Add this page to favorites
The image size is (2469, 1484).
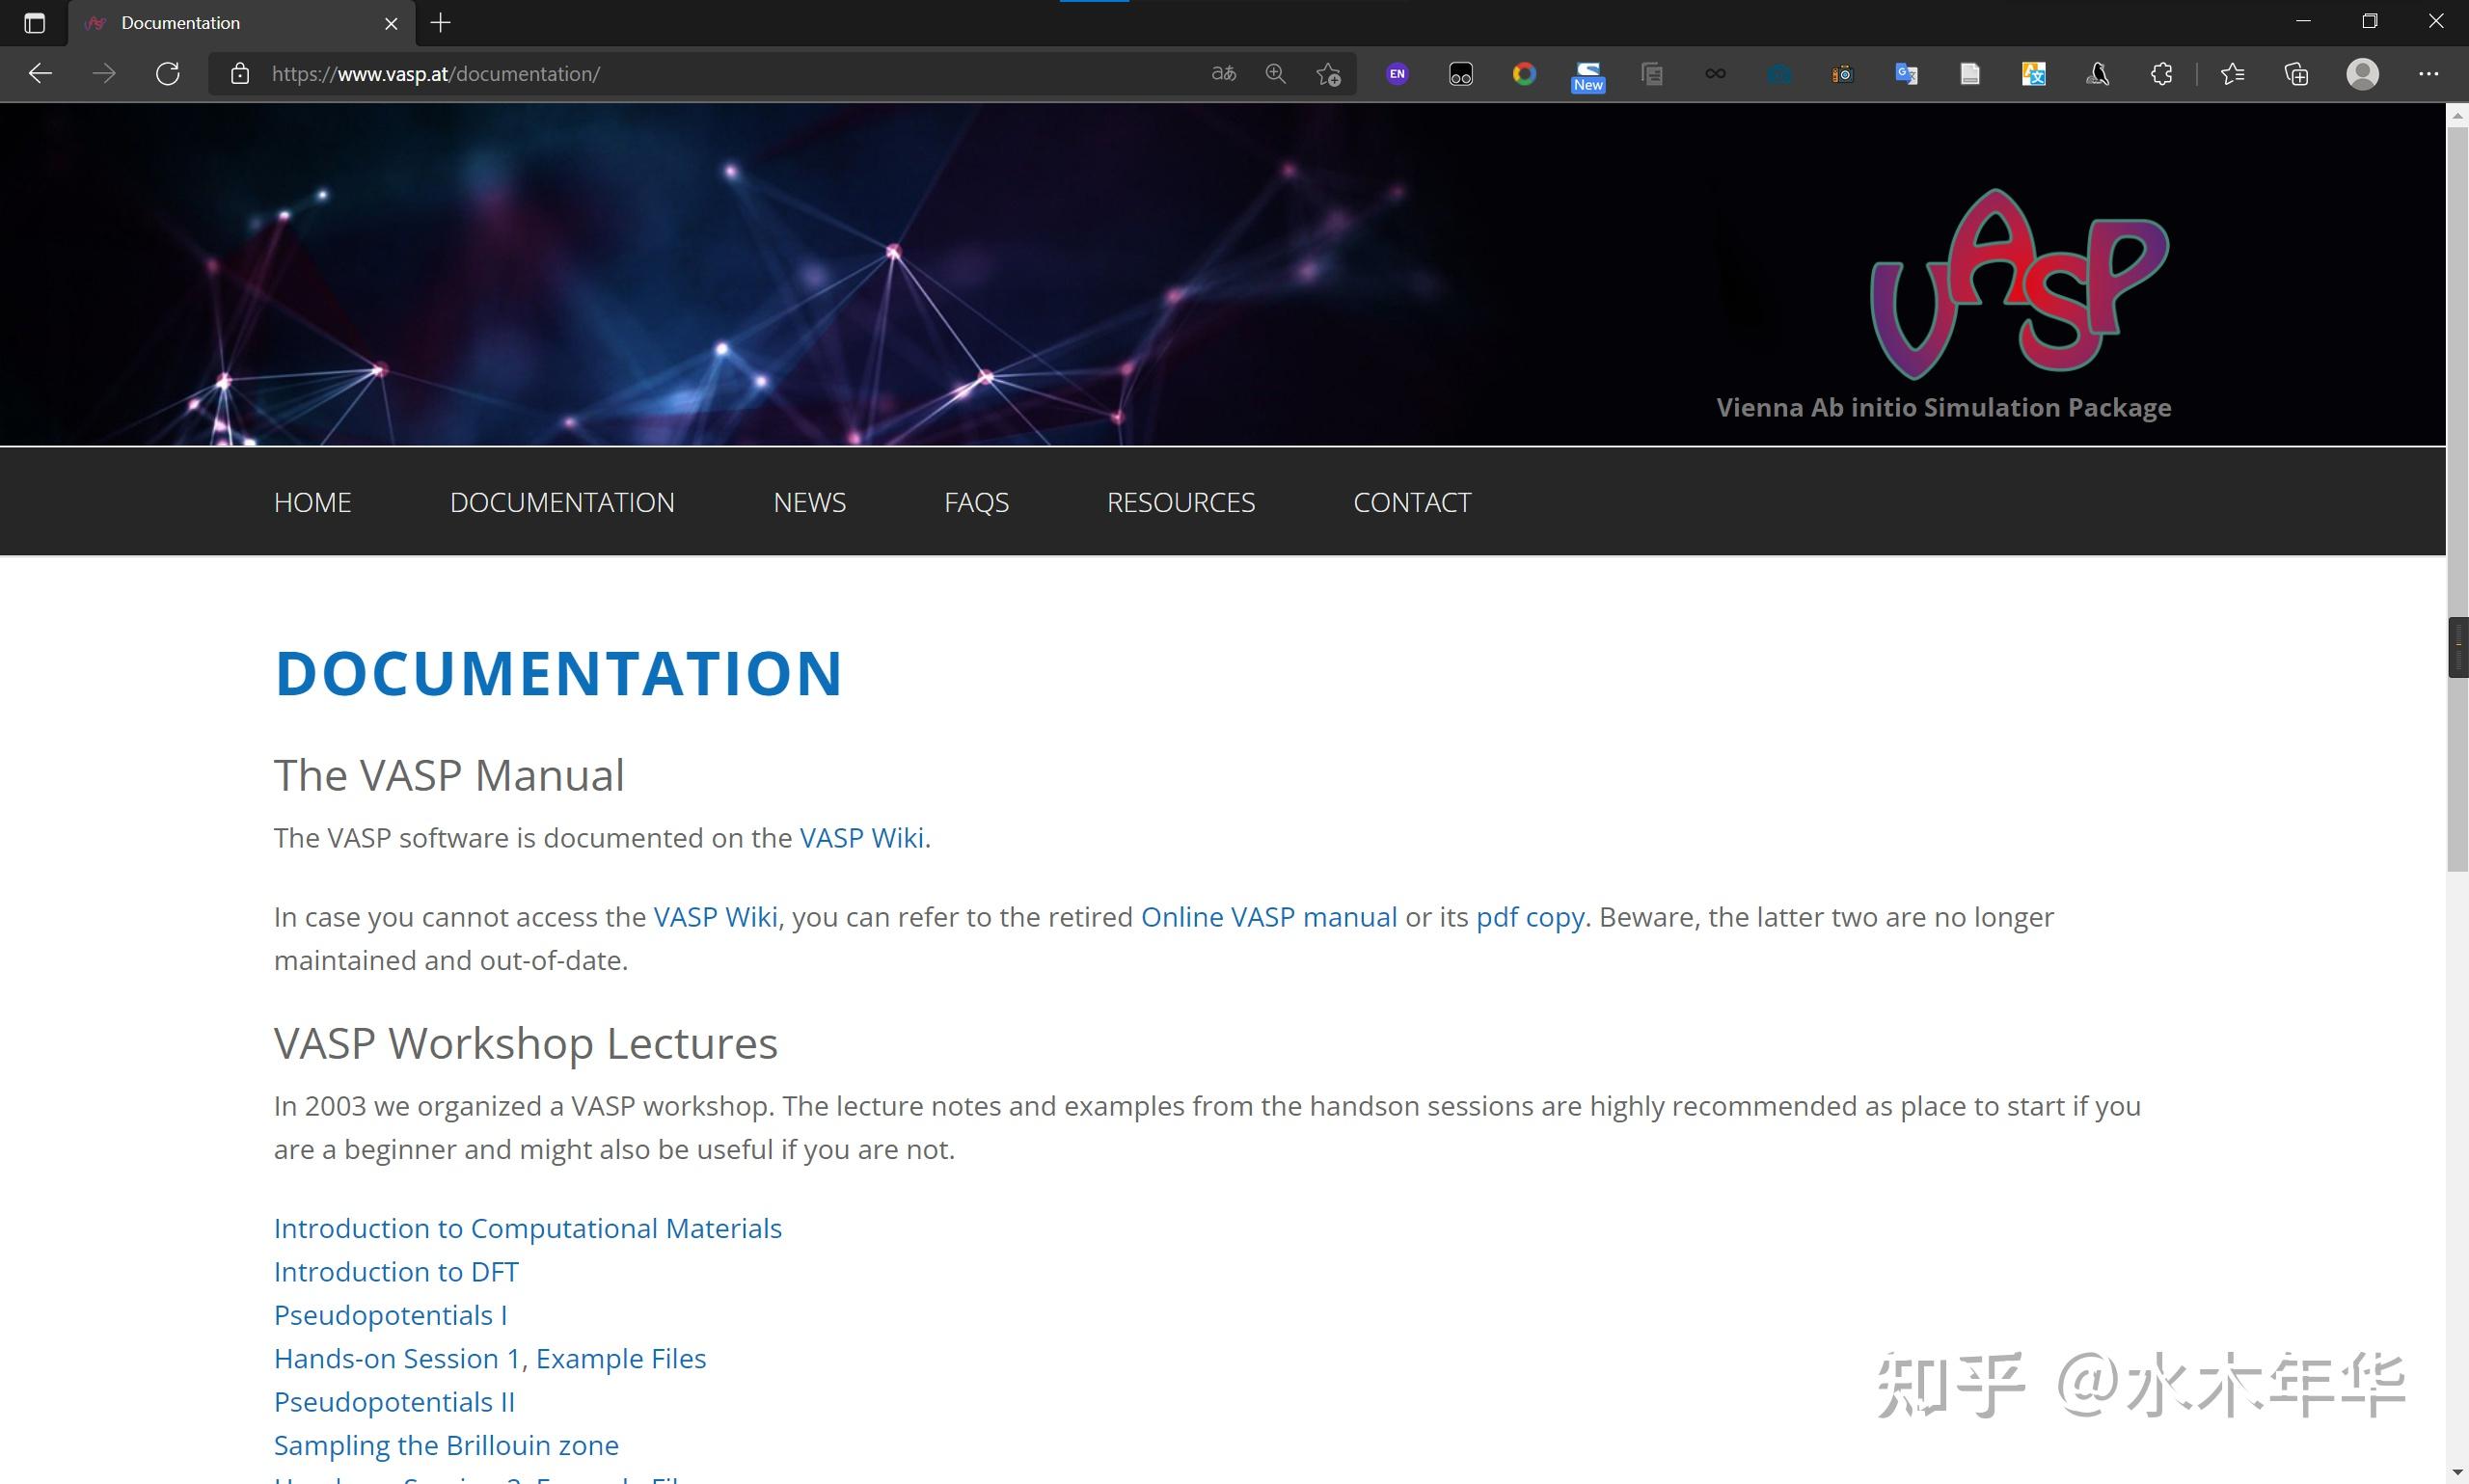coord(1328,73)
